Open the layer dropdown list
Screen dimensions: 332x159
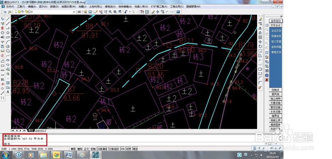coord(74,12)
